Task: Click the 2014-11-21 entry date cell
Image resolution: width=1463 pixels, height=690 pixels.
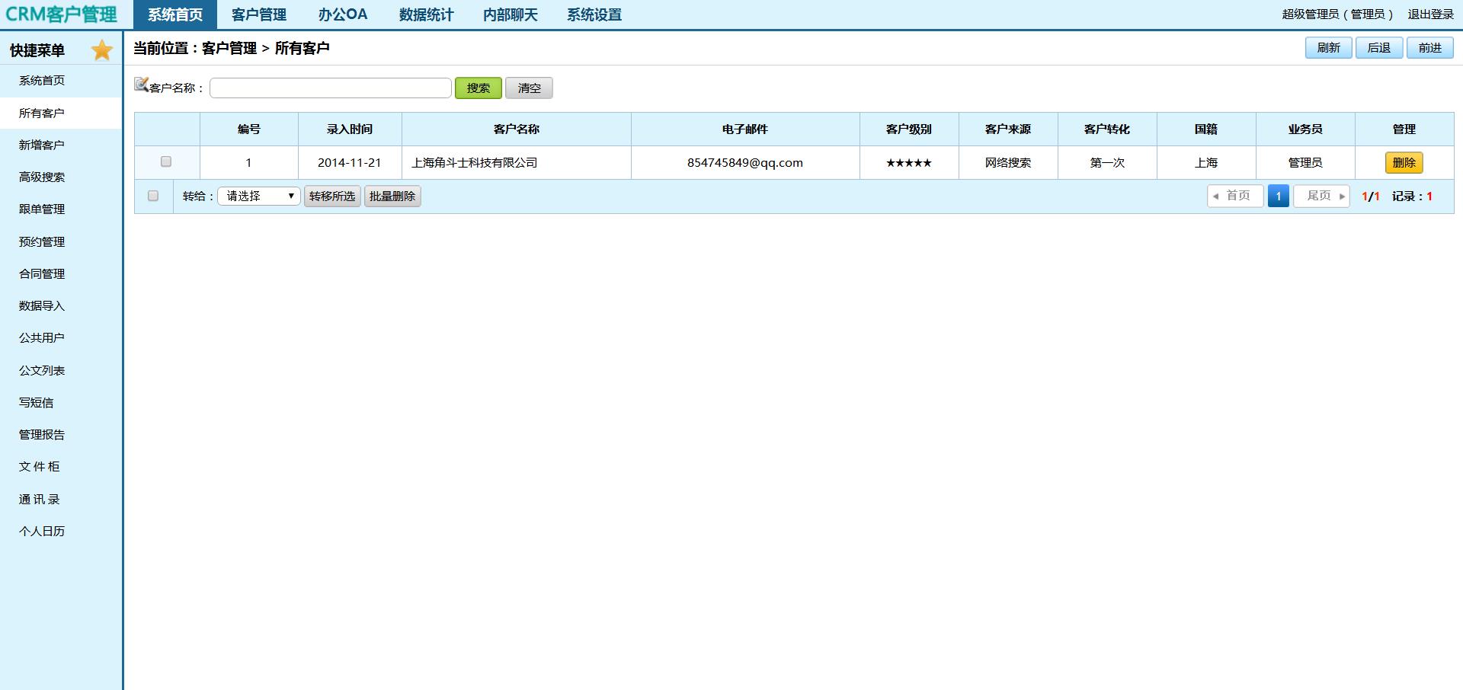Action: [x=350, y=163]
